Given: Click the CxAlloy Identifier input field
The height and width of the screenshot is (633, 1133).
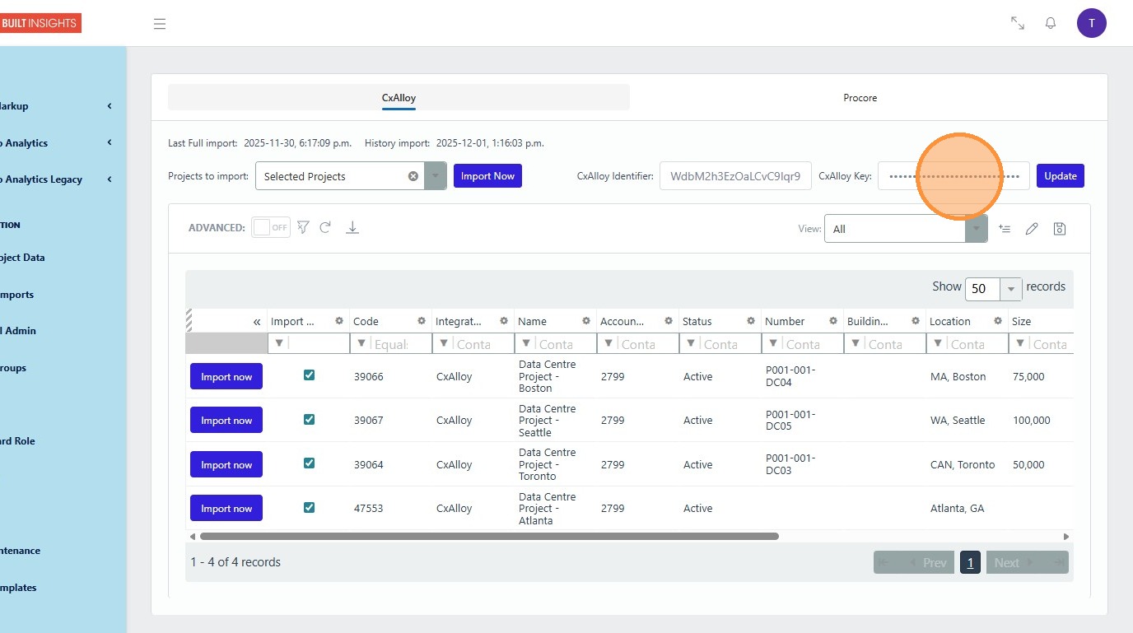Looking at the screenshot, I should (734, 176).
